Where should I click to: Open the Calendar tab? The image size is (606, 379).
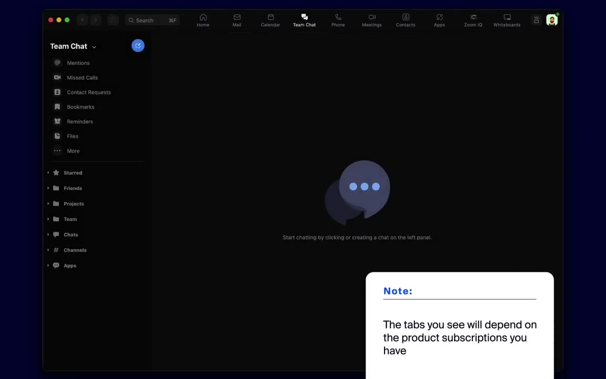point(270,20)
